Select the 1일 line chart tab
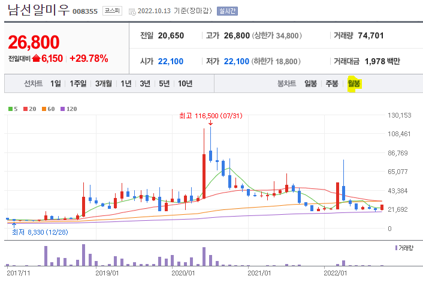423x282 pixels. pos(56,83)
